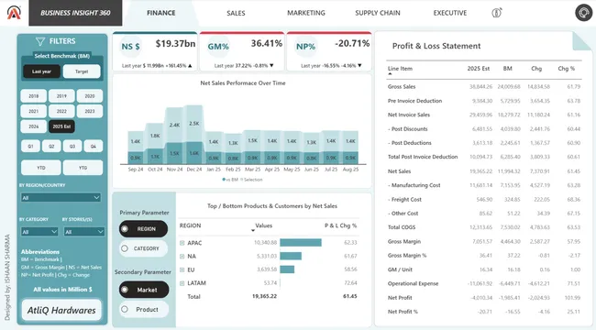
Task: Click the sort arrow under Values header
Action: (253, 231)
